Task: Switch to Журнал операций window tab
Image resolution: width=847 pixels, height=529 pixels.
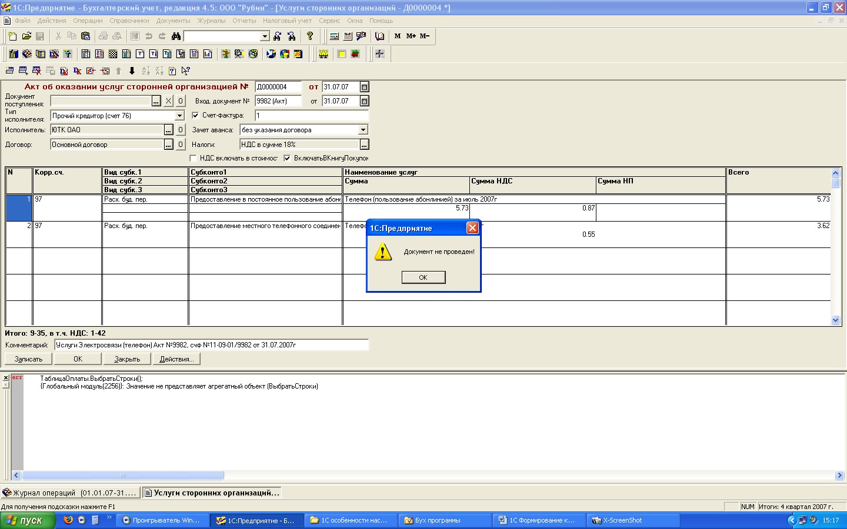Action: click(71, 493)
